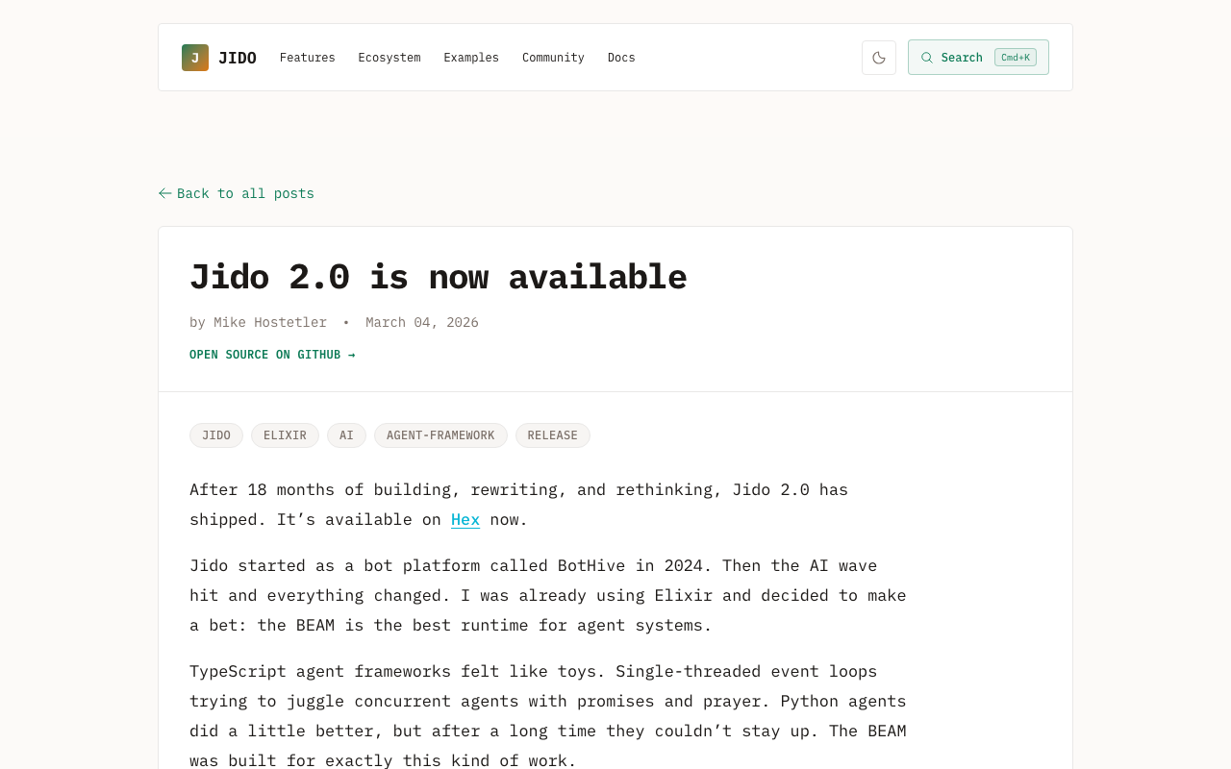1231x769 pixels.
Task: Select the AGENT-FRAMEWORK tag
Action: tap(440, 435)
